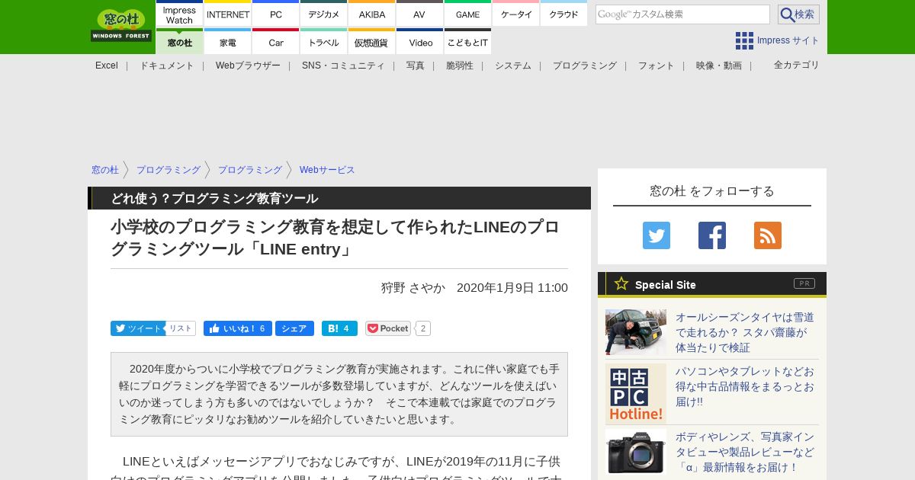
Task: Click the Facebook いいね！ button
Action: 238,328
